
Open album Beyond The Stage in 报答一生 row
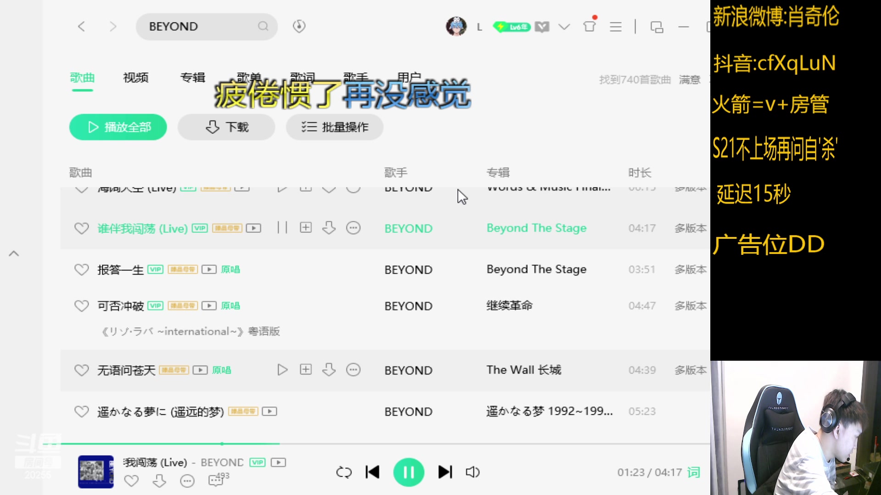coord(536,269)
